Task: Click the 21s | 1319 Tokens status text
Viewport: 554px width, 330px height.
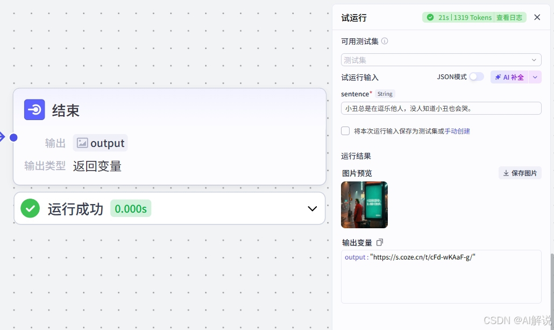Action: pyautogui.click(x=465, y=17)
